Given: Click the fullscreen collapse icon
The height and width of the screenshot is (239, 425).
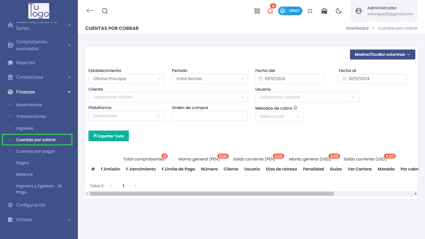Looking at the screenshot, I should point(310,11).
